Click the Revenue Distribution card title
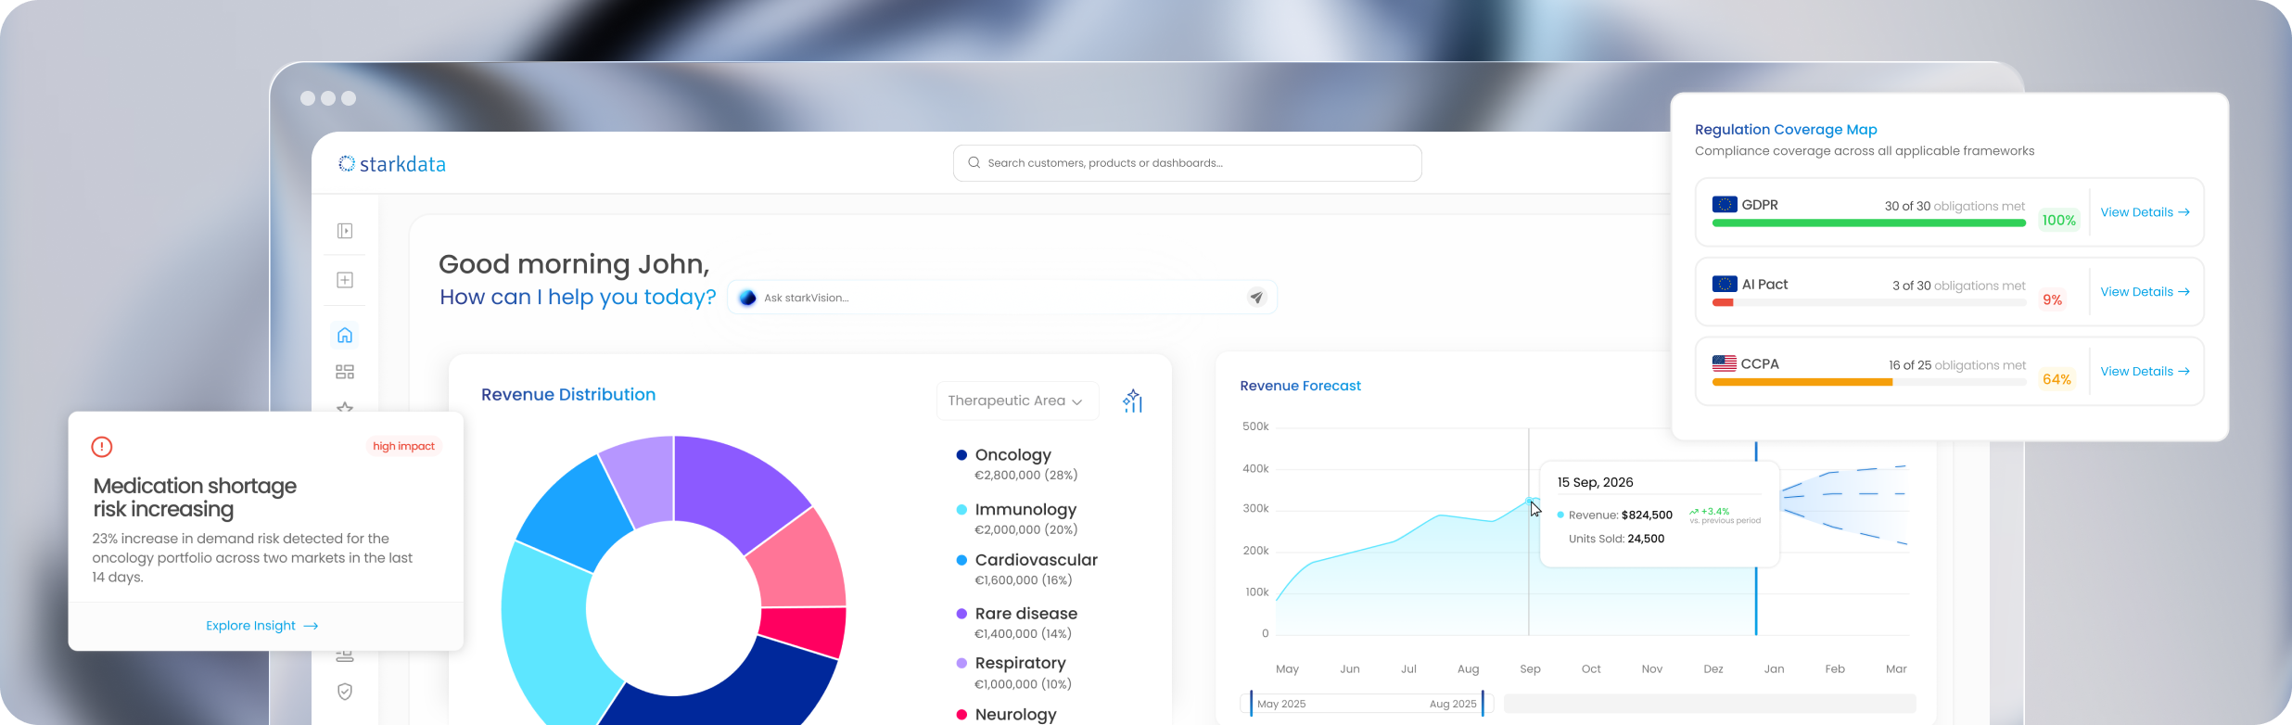This screenshot has height=725, width=2292. [568, 395]
